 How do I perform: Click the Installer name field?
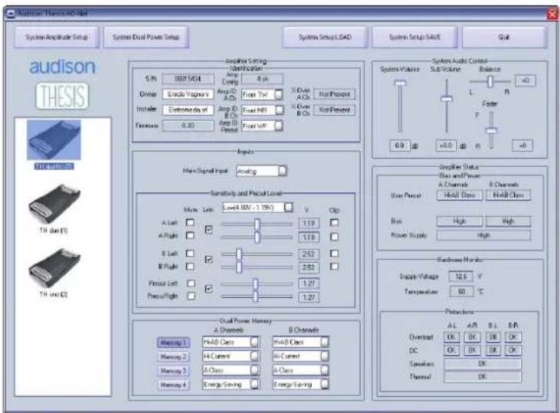click(188, 110)
